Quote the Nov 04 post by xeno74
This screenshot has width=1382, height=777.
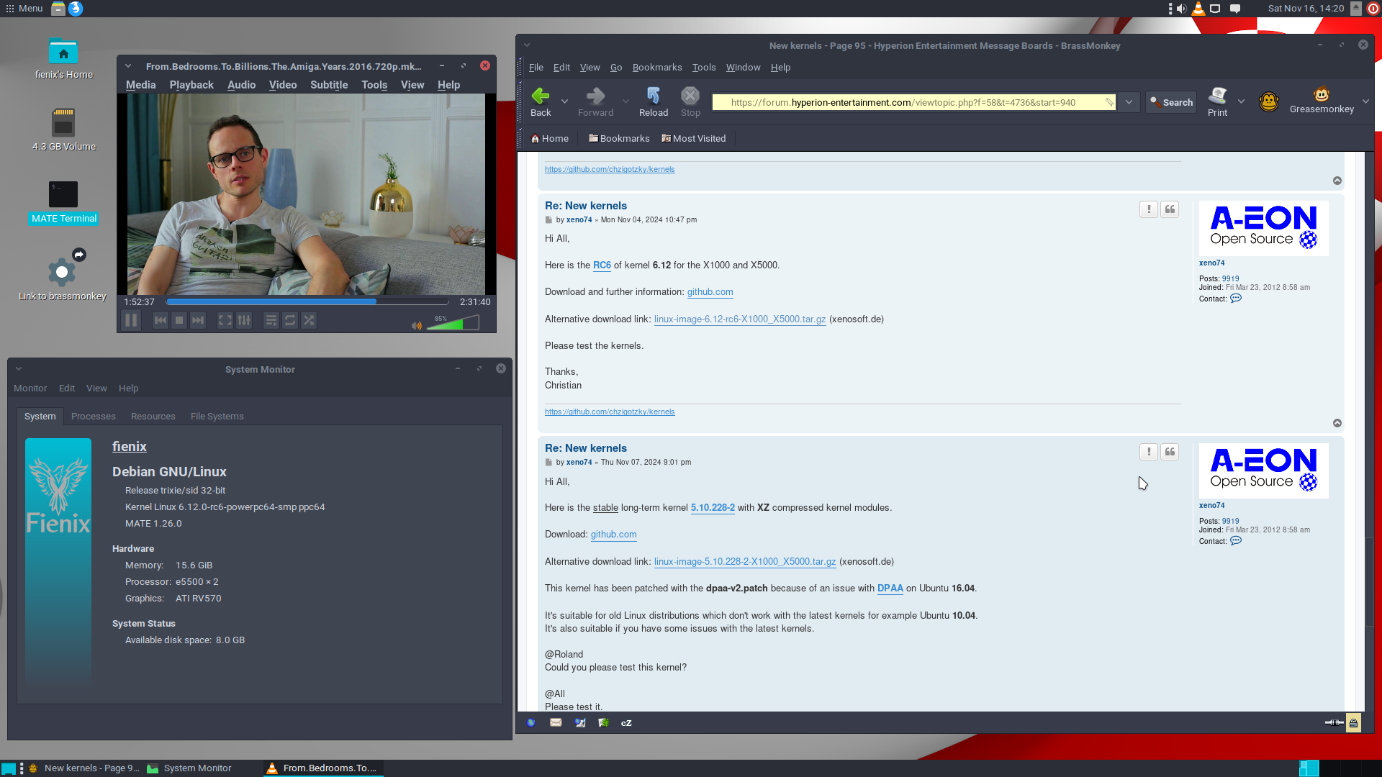(1170, 209)
